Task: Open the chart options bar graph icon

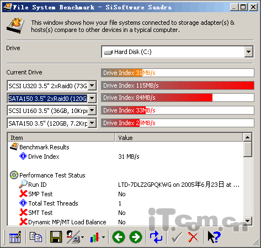Action: (98, 237)
